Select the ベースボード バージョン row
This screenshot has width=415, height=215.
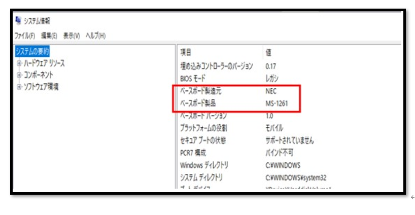tap(203, 116)
